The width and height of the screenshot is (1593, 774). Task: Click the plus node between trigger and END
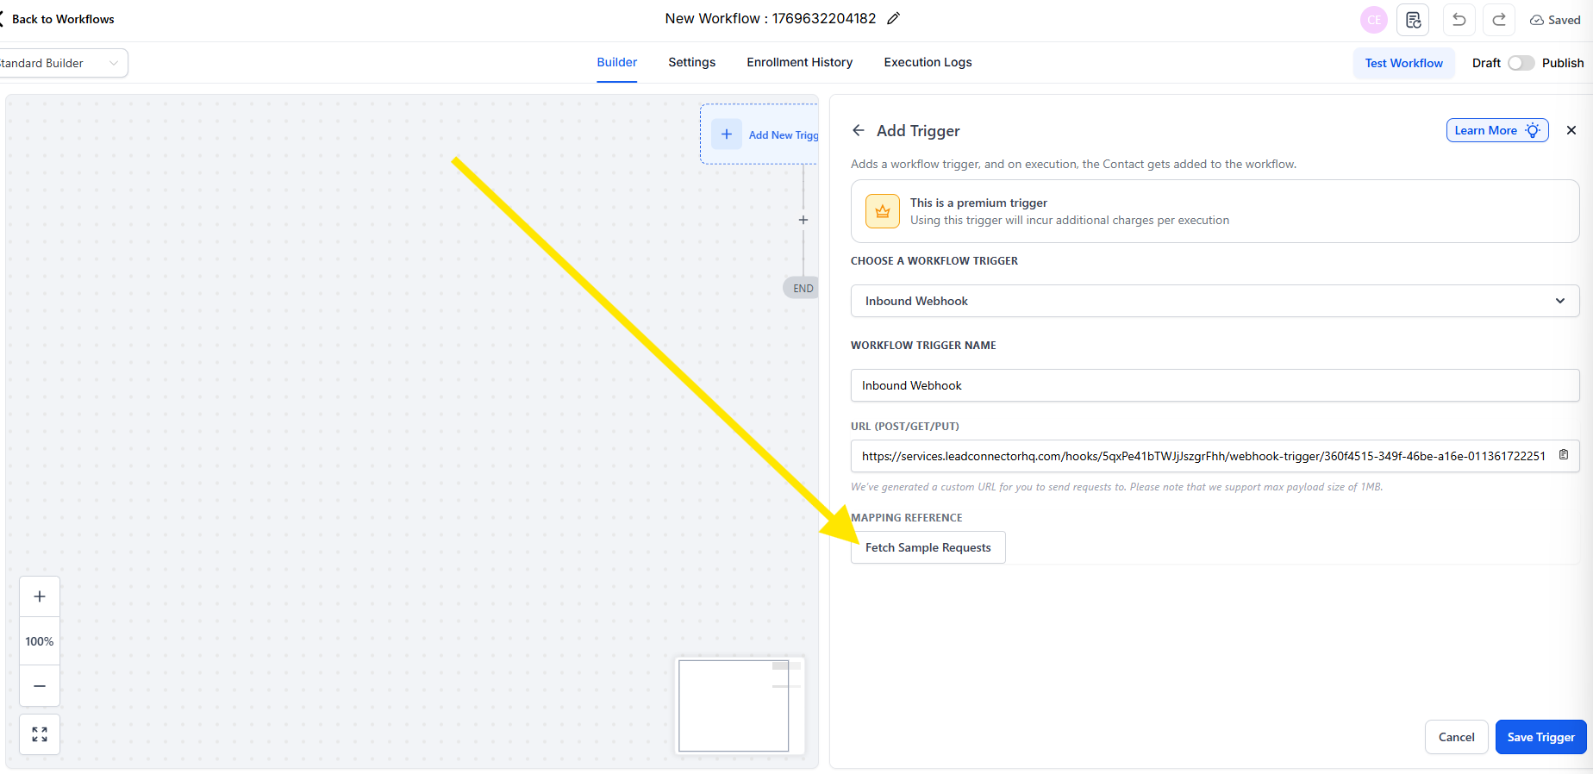click(x=803, y=220)
